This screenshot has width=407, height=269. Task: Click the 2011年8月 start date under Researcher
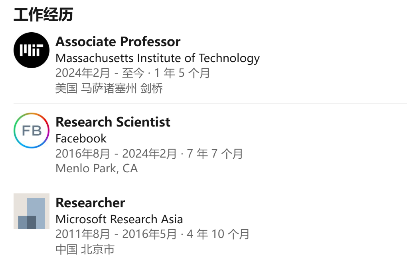point(82,234)
